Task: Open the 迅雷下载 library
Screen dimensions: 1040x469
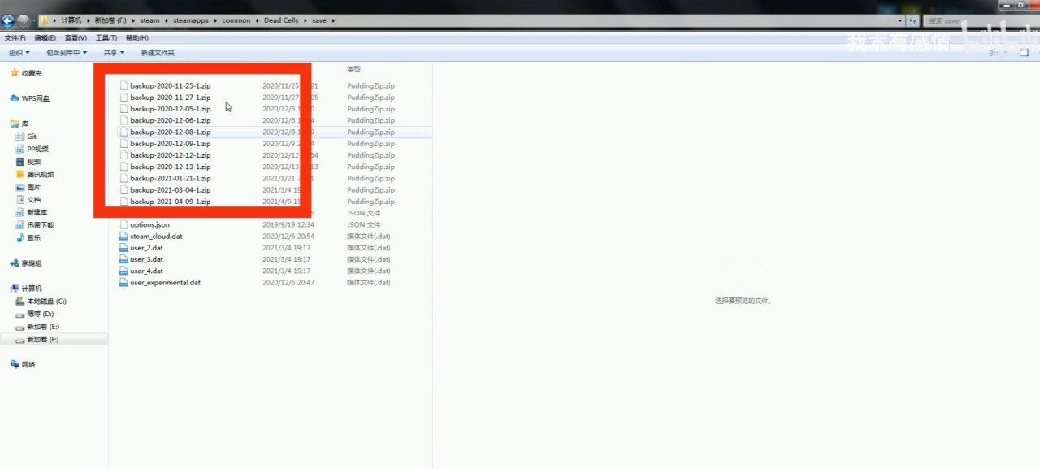Action: (40, 224)
